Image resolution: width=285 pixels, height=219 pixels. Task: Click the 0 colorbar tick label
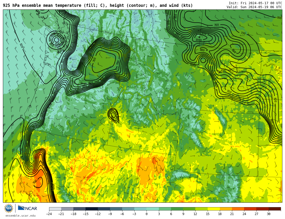click(x=147, y=214)
